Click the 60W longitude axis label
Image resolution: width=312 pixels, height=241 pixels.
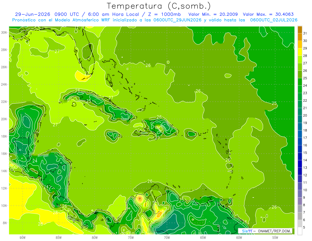coord(239,238)
